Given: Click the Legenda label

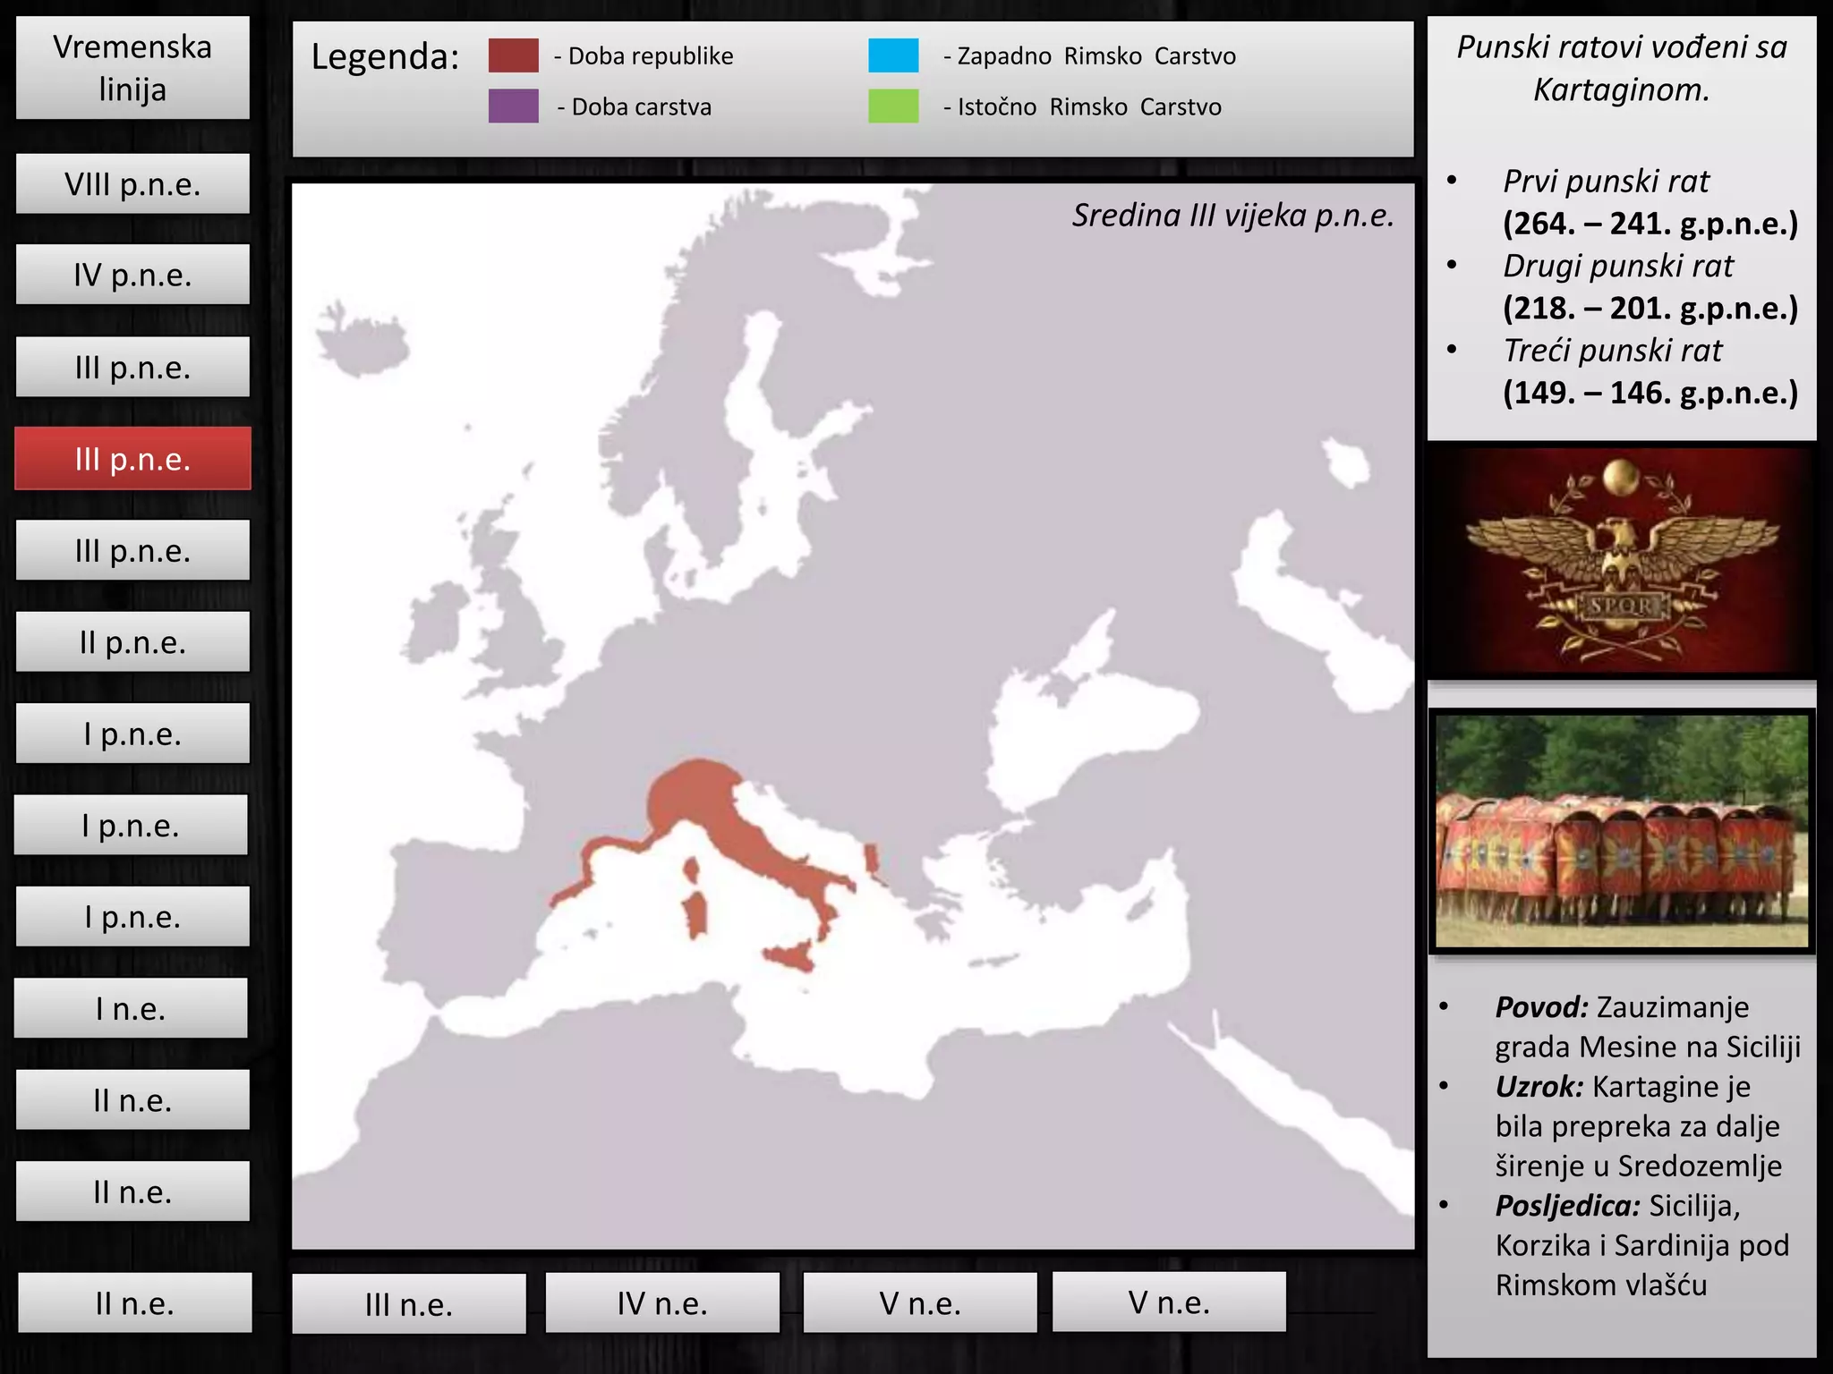Looking at the screenshot, I should tap(385, 57).
